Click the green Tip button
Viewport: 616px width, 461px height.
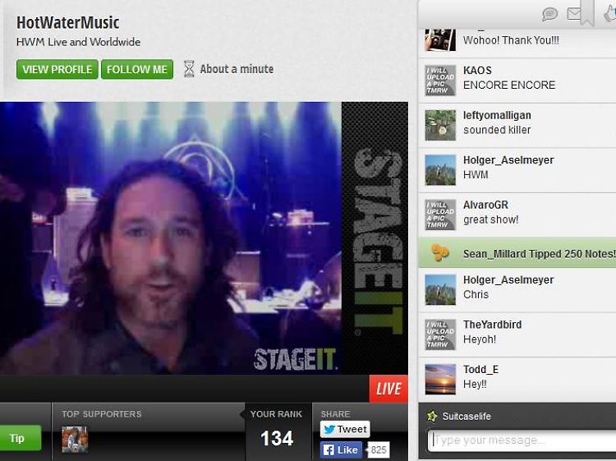[21, 438]
